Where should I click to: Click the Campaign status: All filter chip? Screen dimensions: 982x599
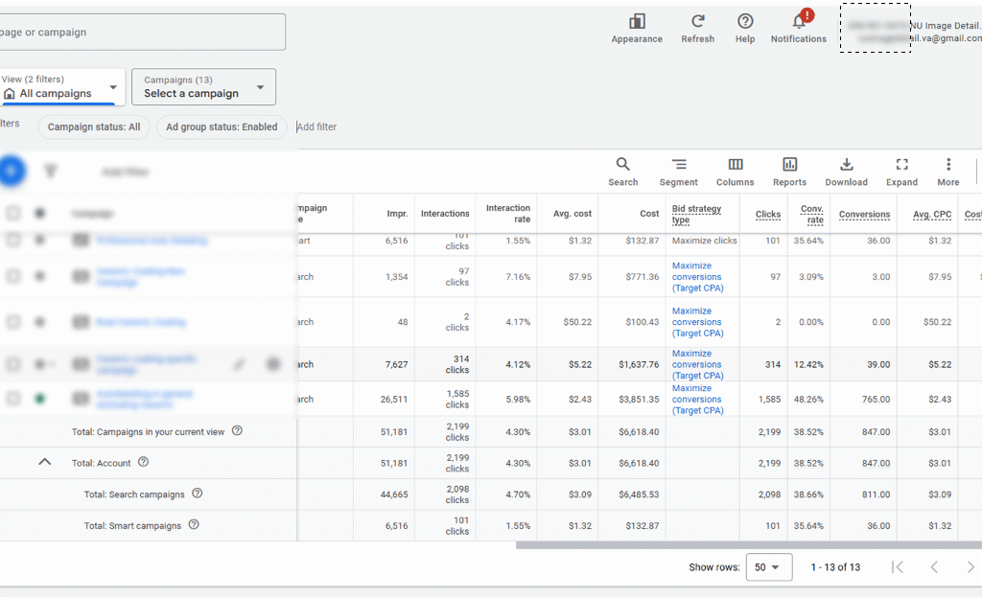click(x=94, y=127)
